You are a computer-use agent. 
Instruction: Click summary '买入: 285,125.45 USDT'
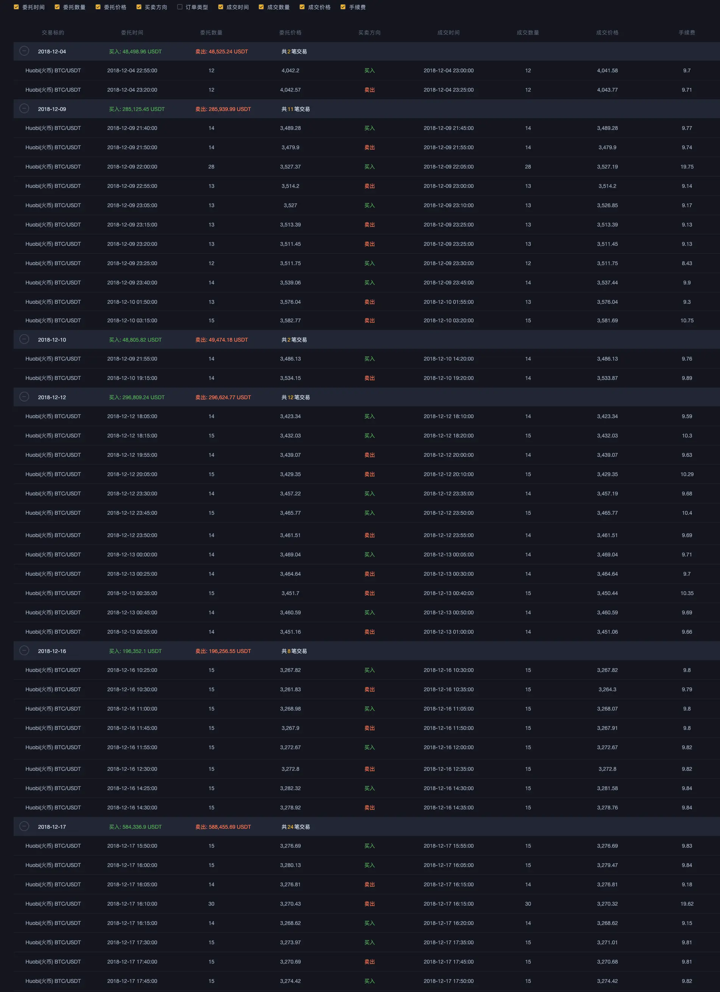(x=137, y=109)
